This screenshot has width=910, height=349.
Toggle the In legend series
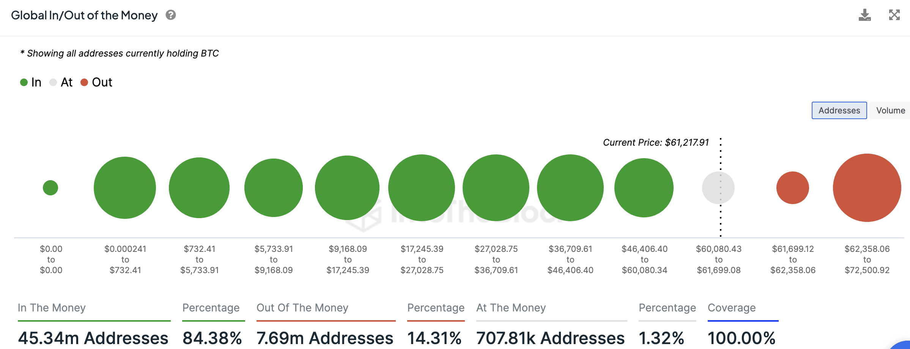point(31,82)
